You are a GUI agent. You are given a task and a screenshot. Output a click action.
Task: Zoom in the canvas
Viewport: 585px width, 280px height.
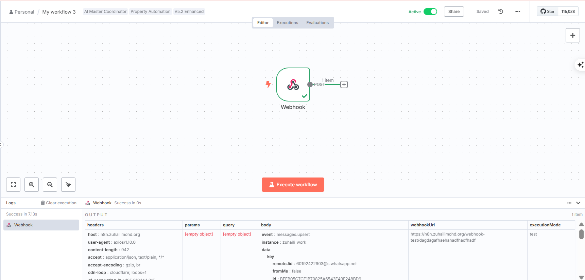pos(32,185)
